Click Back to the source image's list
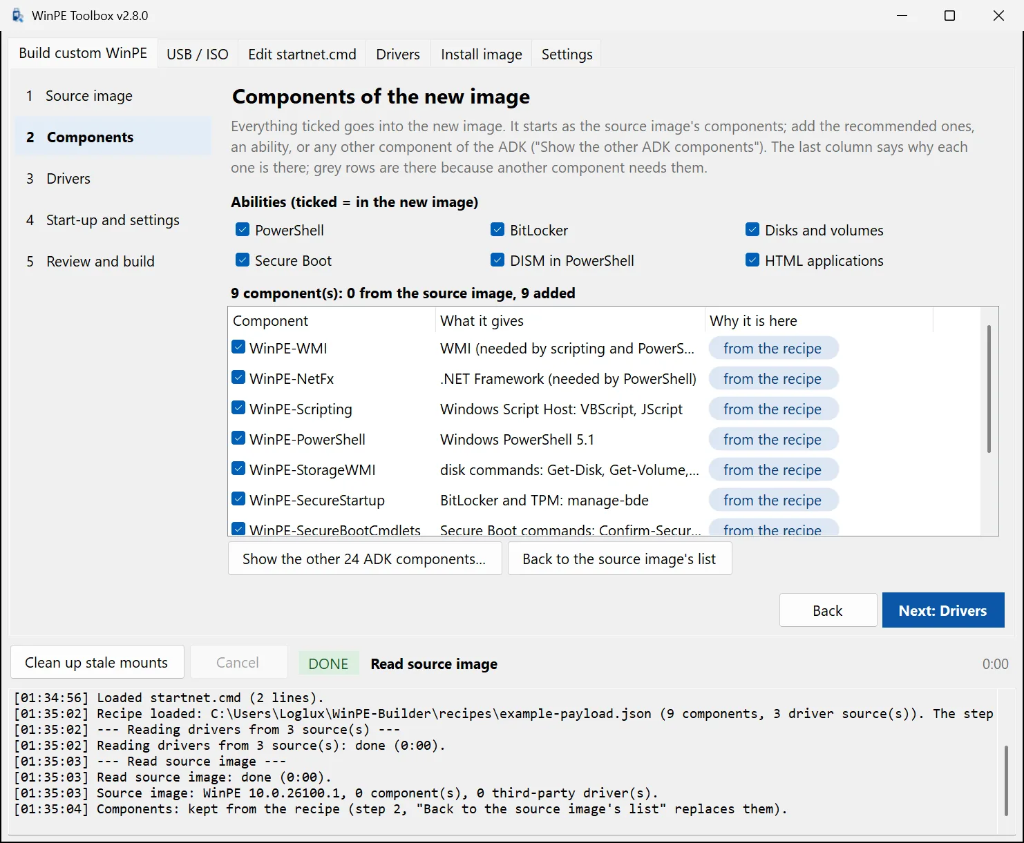1024x843 pixels. 620,559
